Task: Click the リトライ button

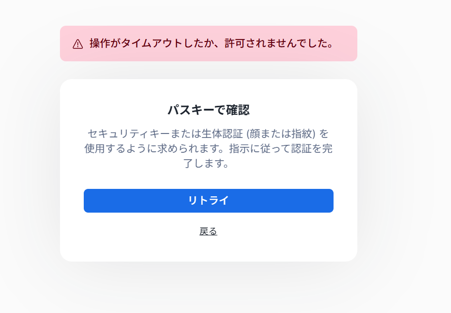Action: tap(208, 201)
